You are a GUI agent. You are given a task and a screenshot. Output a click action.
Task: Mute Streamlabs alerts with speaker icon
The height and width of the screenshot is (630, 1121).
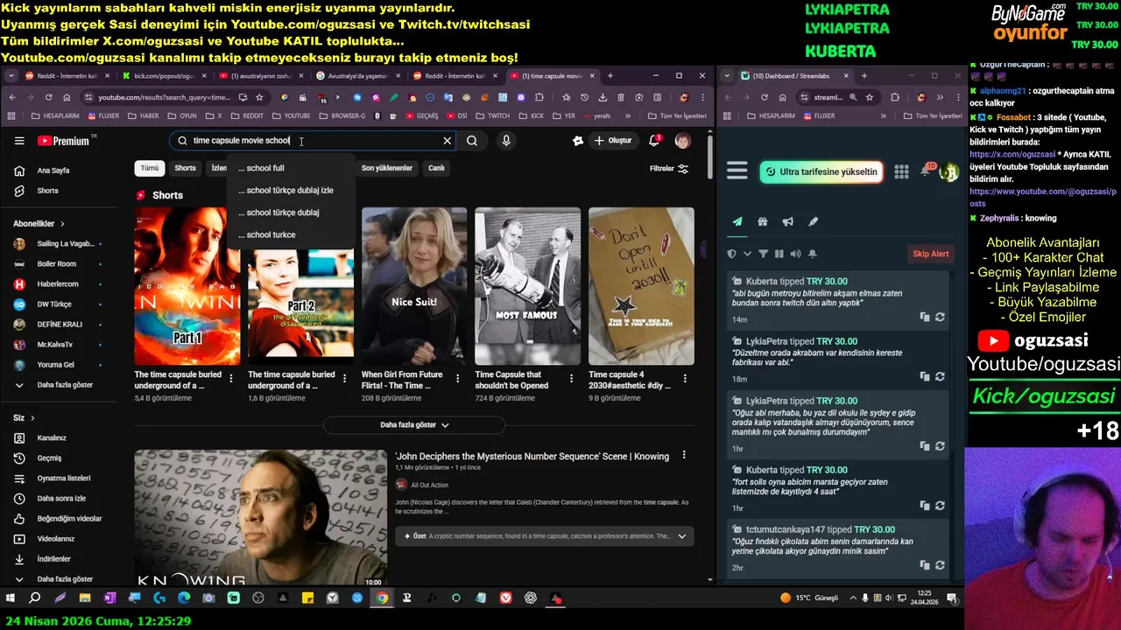coord(795,254)
